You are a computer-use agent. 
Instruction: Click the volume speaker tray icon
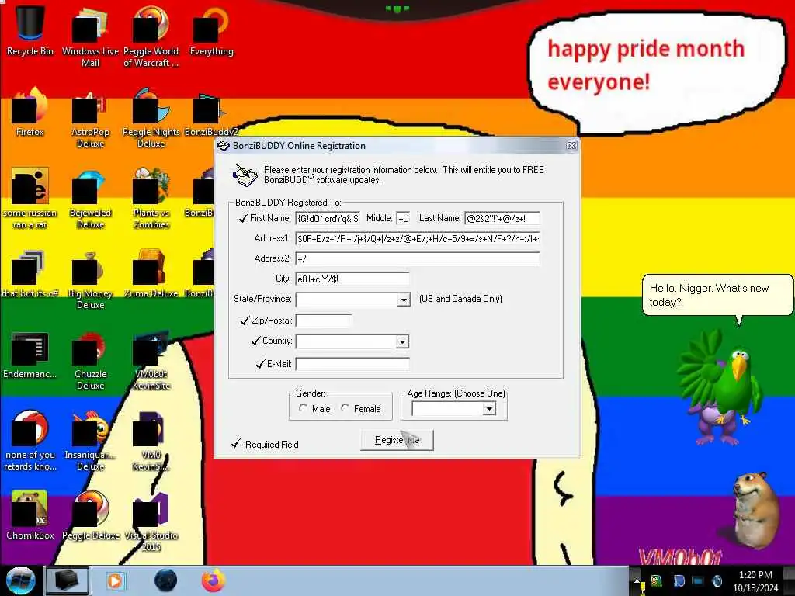[717, 581]
